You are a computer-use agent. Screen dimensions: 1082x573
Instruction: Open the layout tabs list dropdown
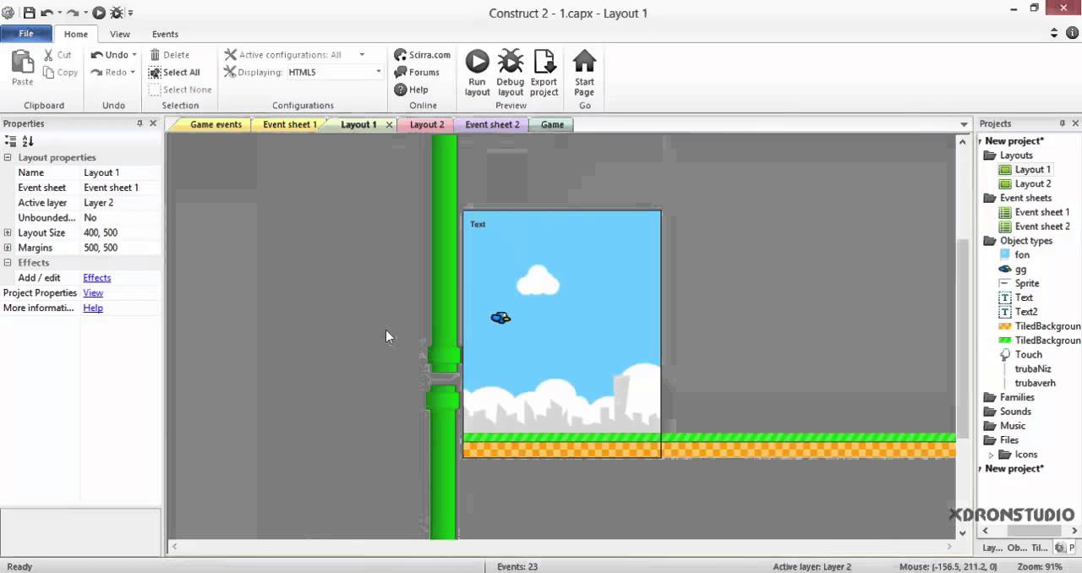coord(964,125)
